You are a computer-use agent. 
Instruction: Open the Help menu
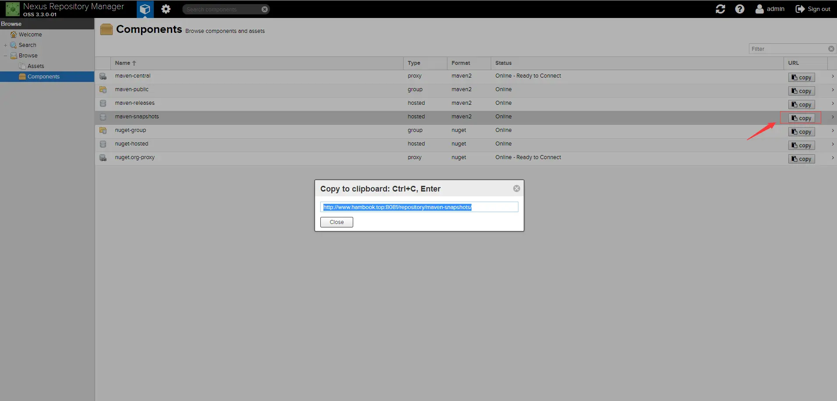pos(740,9)
